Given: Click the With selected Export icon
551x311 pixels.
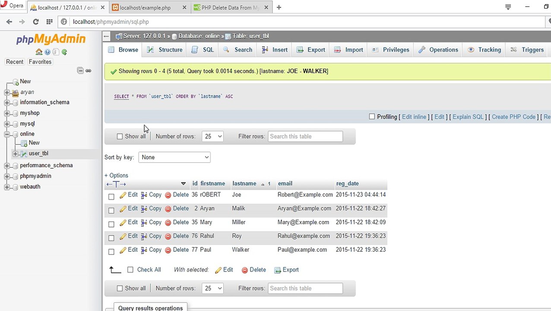Looking at the screenshot, I should point(278,270).
